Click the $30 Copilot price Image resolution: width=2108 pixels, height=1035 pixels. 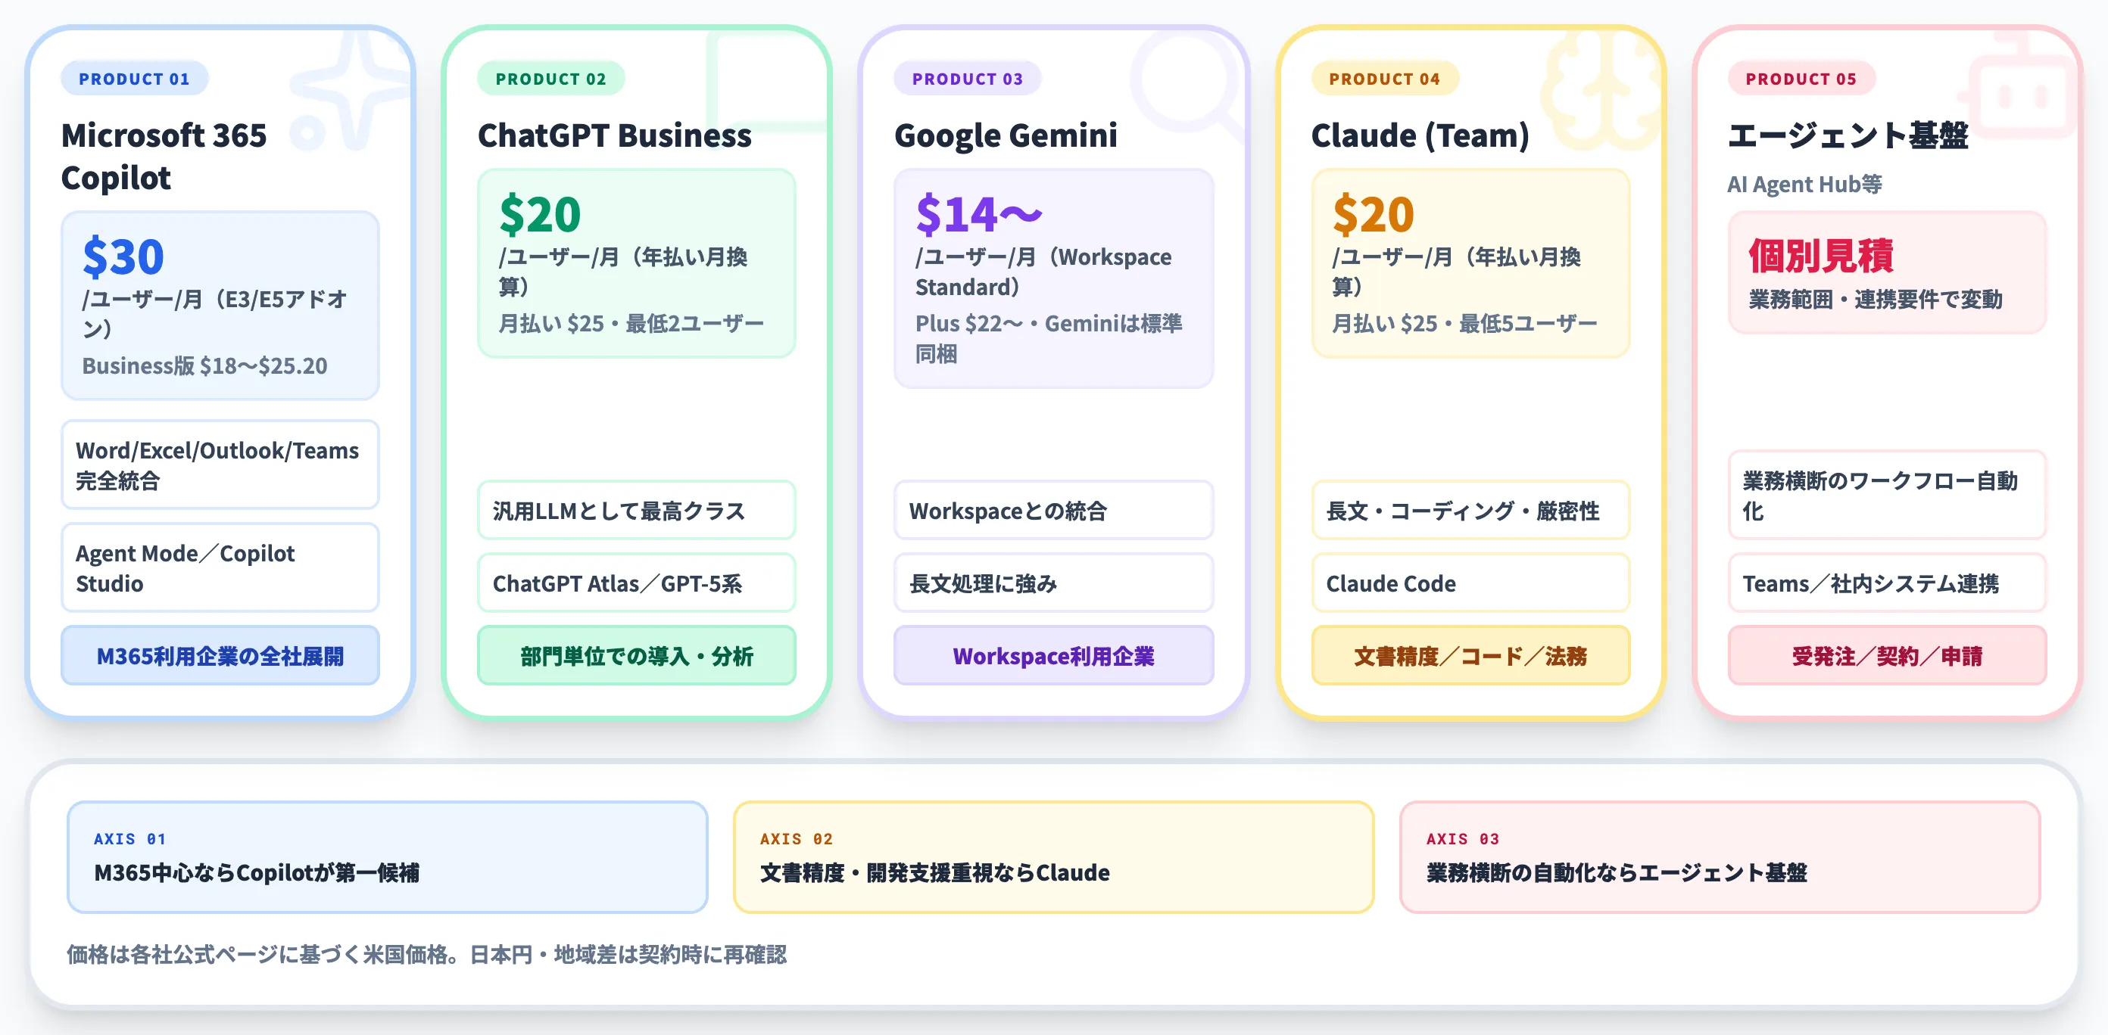[x=123, y=256]
